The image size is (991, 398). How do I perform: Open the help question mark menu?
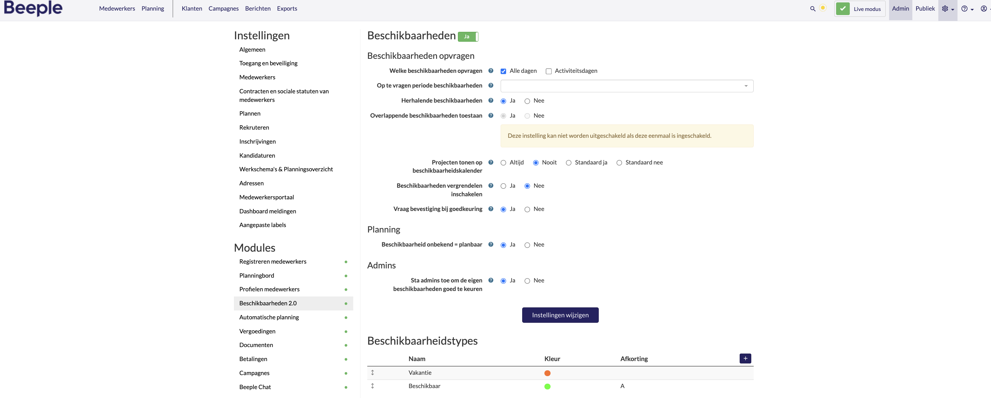point(967,9)
